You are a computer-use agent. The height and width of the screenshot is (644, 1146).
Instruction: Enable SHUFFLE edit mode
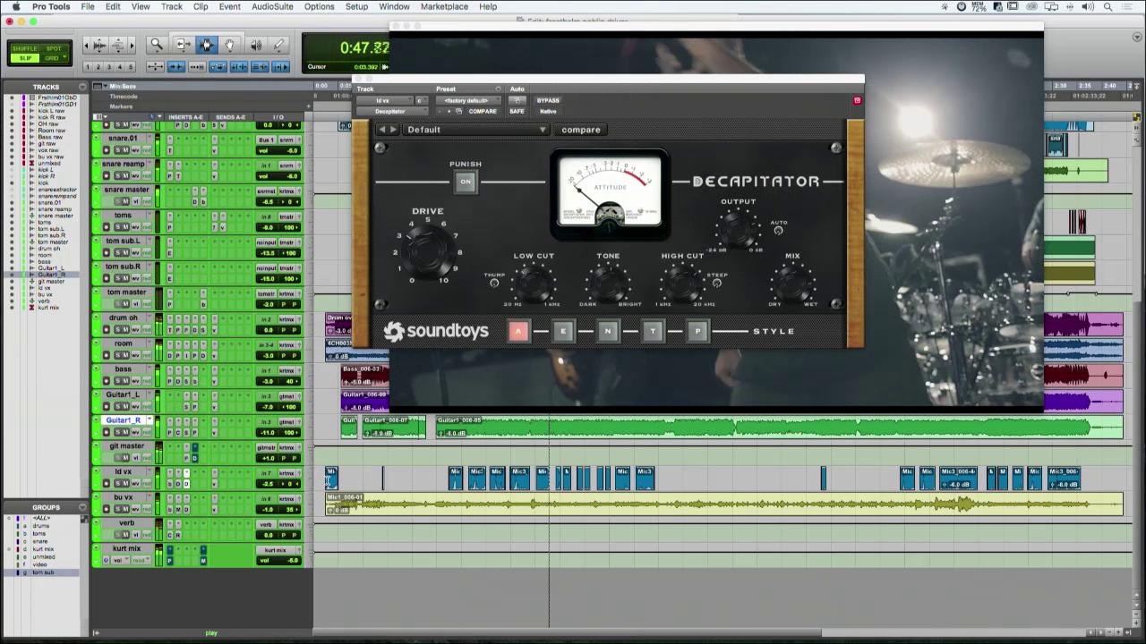(x=24, y=48)
